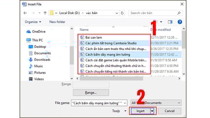Select OneDrive in navigation pane
Viewport: 210px width, 118px height.
click(x=39, y=32)
